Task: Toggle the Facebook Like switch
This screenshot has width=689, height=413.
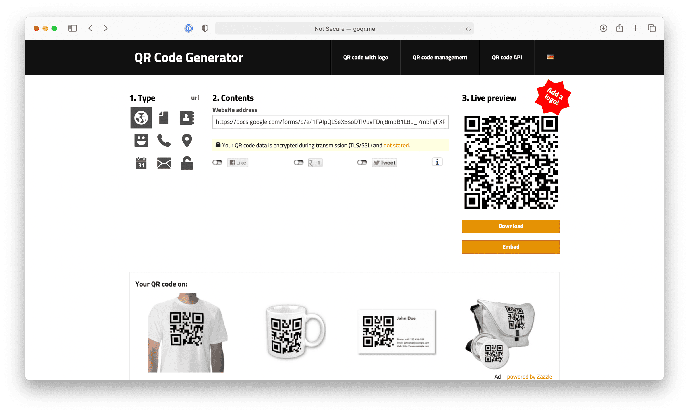Action: 217,163
